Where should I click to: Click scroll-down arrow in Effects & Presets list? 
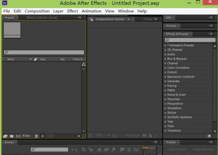point(215,131)
